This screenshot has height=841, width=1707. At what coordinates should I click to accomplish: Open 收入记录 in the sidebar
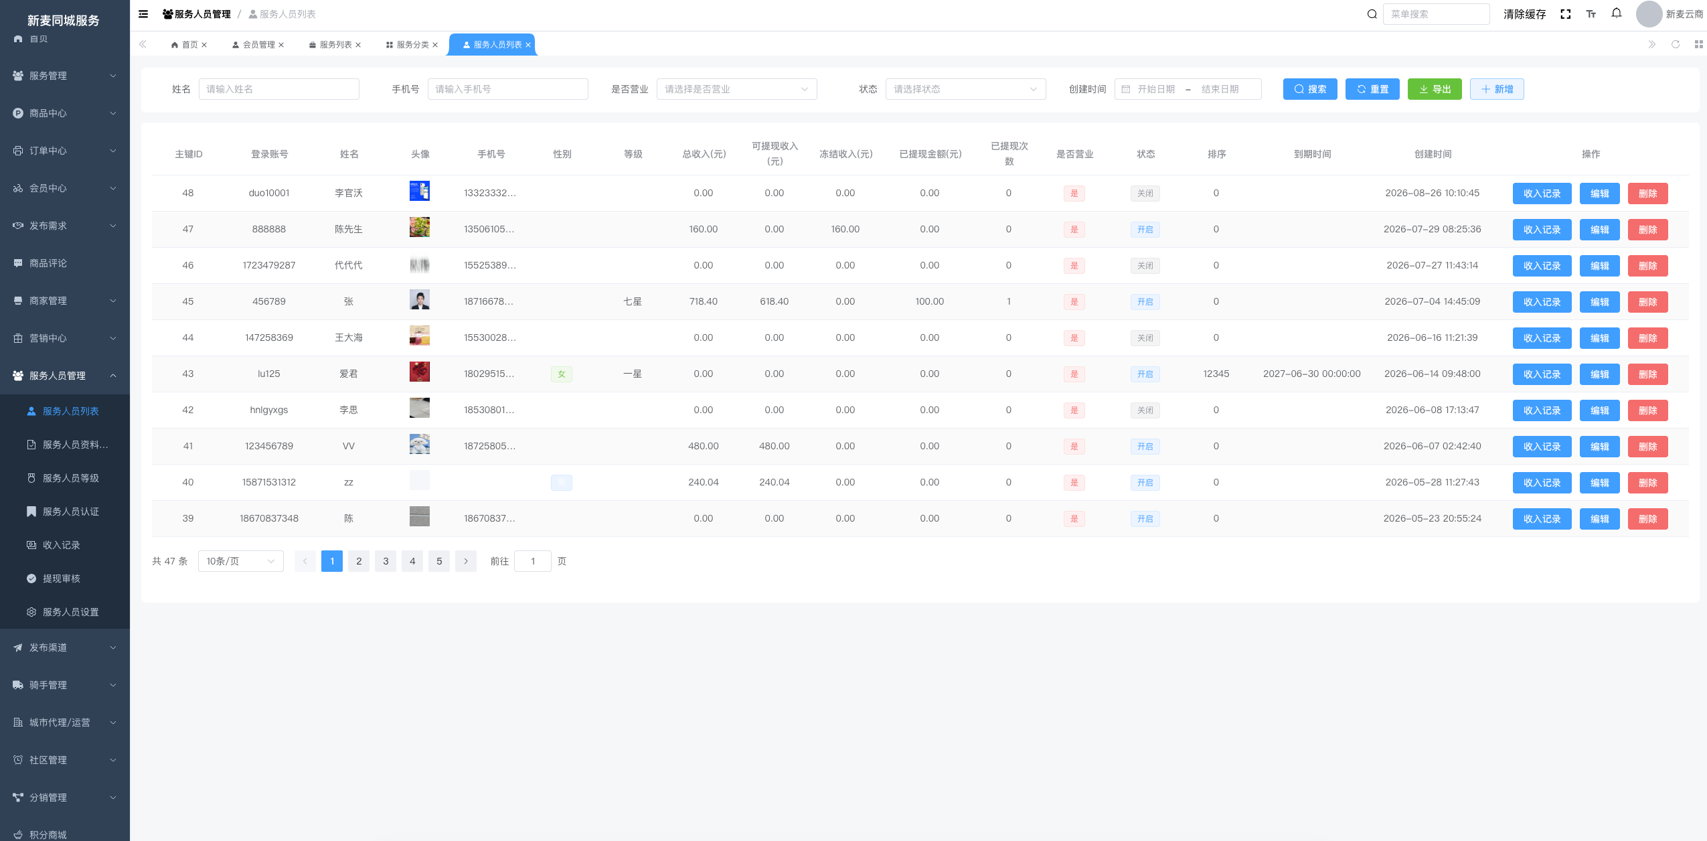(65, 545)
